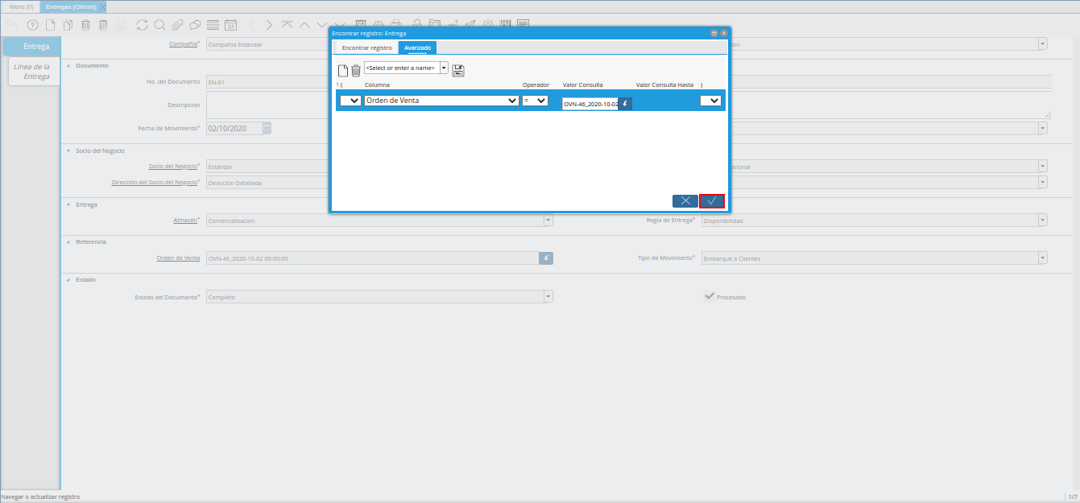Open the Almacén dropdown arrow

(x=548, y=220)
